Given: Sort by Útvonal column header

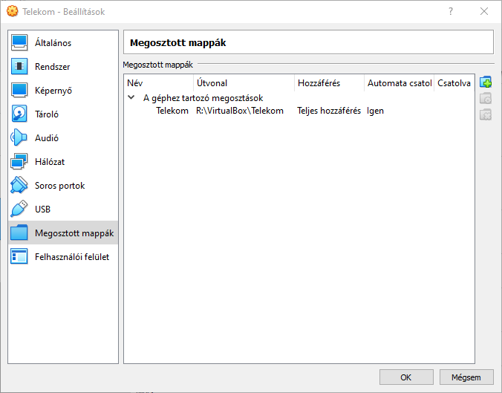Looking at the screenshot, I should [x=244, y=83].
